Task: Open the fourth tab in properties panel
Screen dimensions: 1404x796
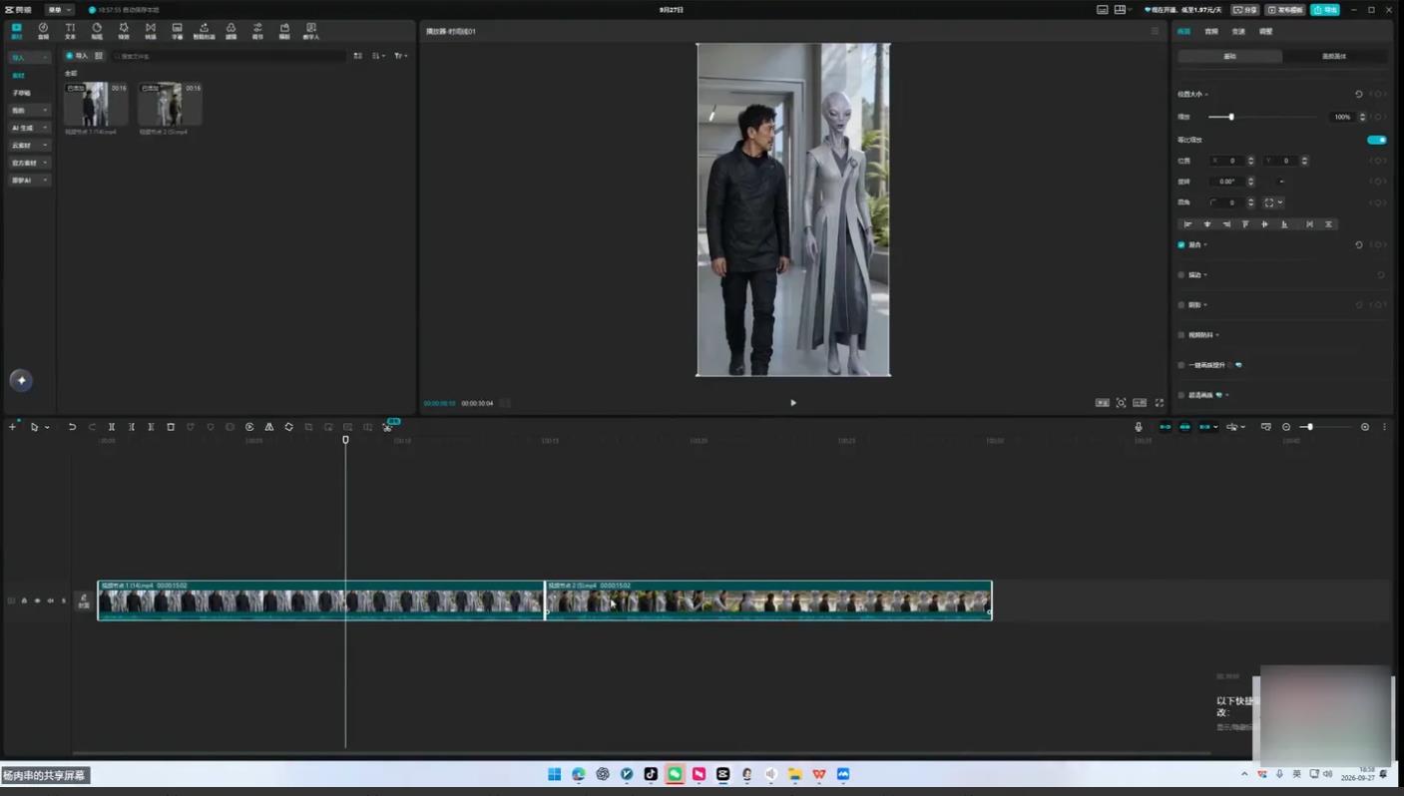Action: (1265, 32)
